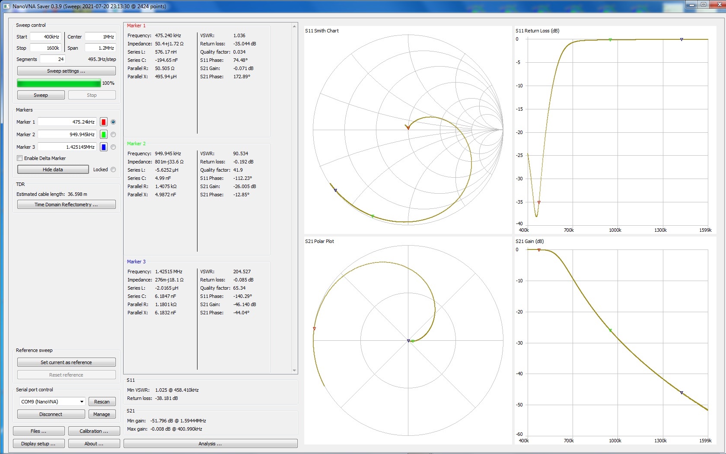Click the green marker on the Smith chart
The image size is (726, 454).
point(373,216)
